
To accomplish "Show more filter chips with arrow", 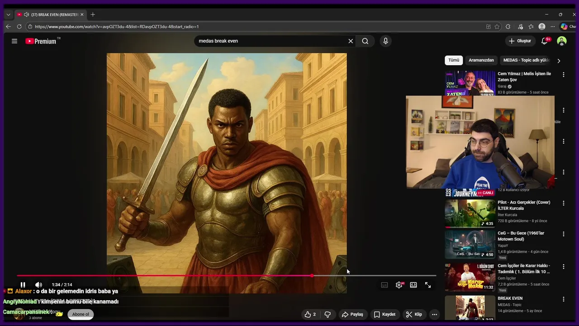I will click(x=559, y=61).
